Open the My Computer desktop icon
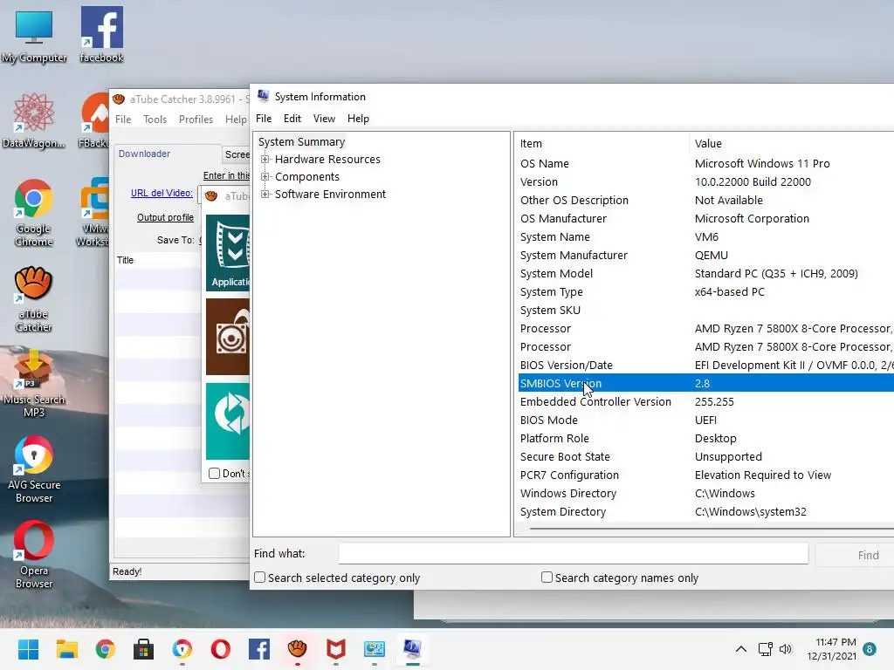894x670 pixels. click(x=34, y=35)
